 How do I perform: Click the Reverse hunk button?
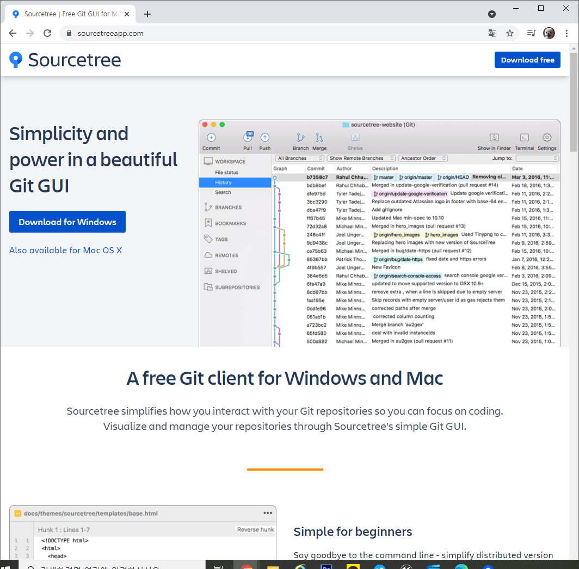(255, 529)
